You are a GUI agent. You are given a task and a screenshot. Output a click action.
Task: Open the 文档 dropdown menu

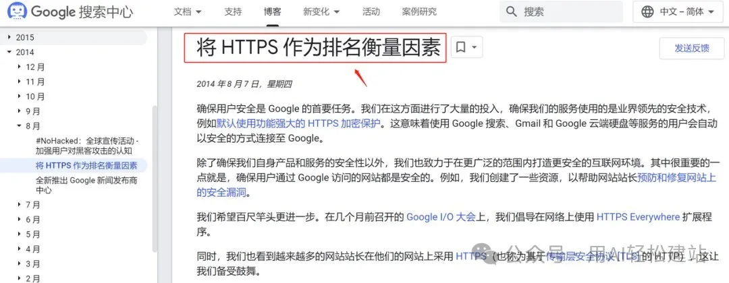click(x=188, y=11)
